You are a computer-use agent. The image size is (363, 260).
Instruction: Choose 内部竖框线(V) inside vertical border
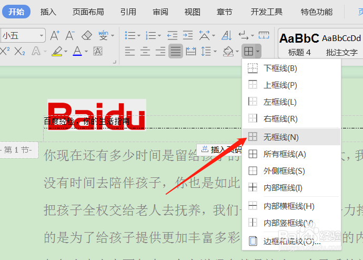pyautogui.click(x=291, y=223)
